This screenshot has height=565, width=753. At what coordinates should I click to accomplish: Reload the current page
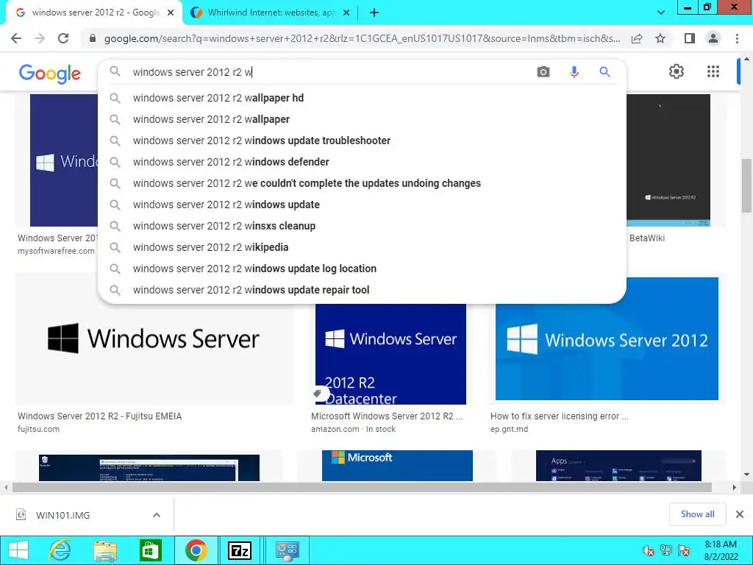63,38
